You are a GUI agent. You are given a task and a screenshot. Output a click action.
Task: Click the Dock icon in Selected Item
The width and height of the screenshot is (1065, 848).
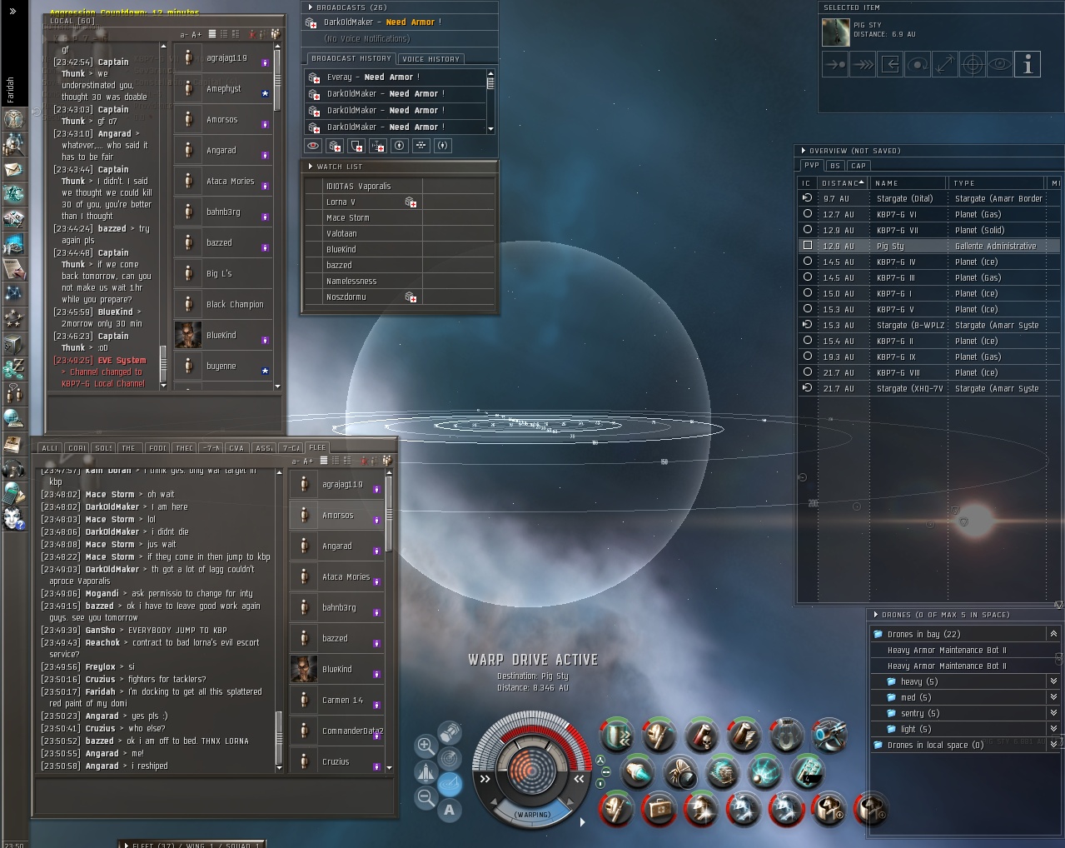click(890, 64)
